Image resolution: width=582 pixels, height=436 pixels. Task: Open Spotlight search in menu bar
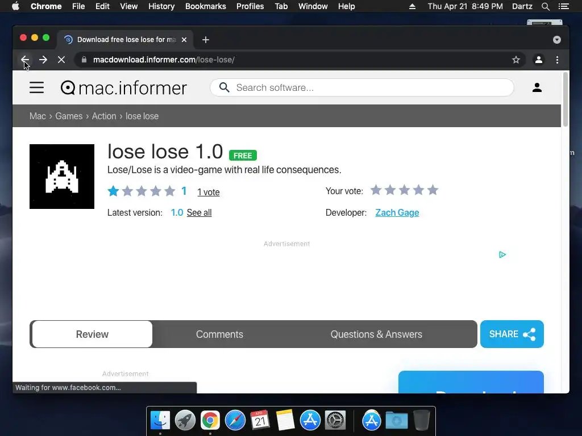[545, 6]
